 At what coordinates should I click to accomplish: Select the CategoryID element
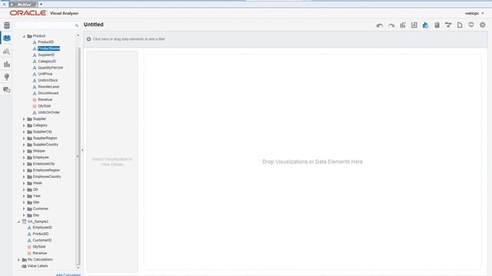click(47, 61)
